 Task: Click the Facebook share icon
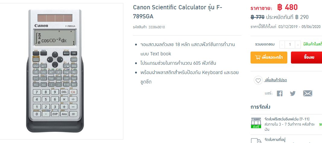tap(279, 93)
